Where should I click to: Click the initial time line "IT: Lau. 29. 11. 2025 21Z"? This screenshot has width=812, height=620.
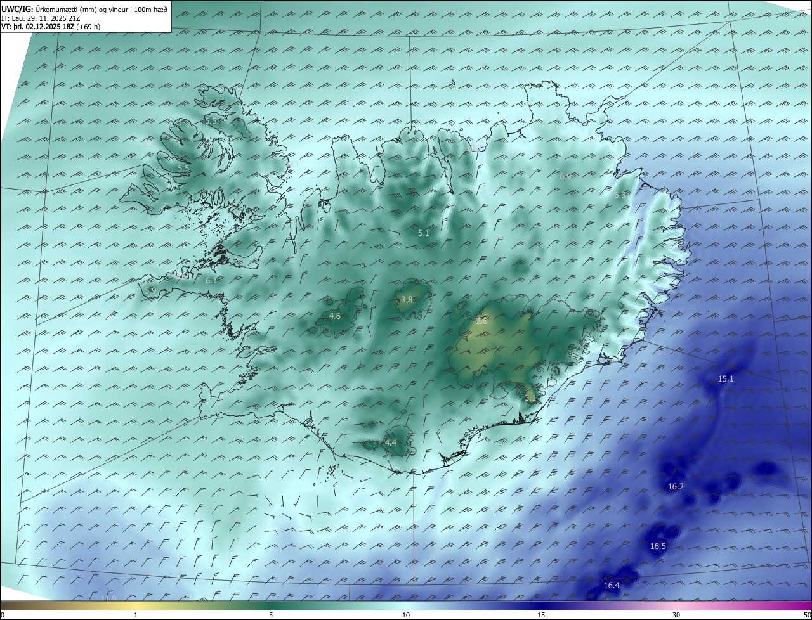click(x=42, y=18)
